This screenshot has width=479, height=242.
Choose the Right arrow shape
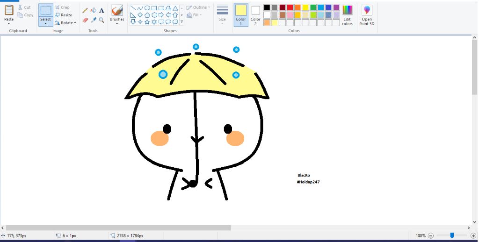pyautogui.click(x=161, y=15)
